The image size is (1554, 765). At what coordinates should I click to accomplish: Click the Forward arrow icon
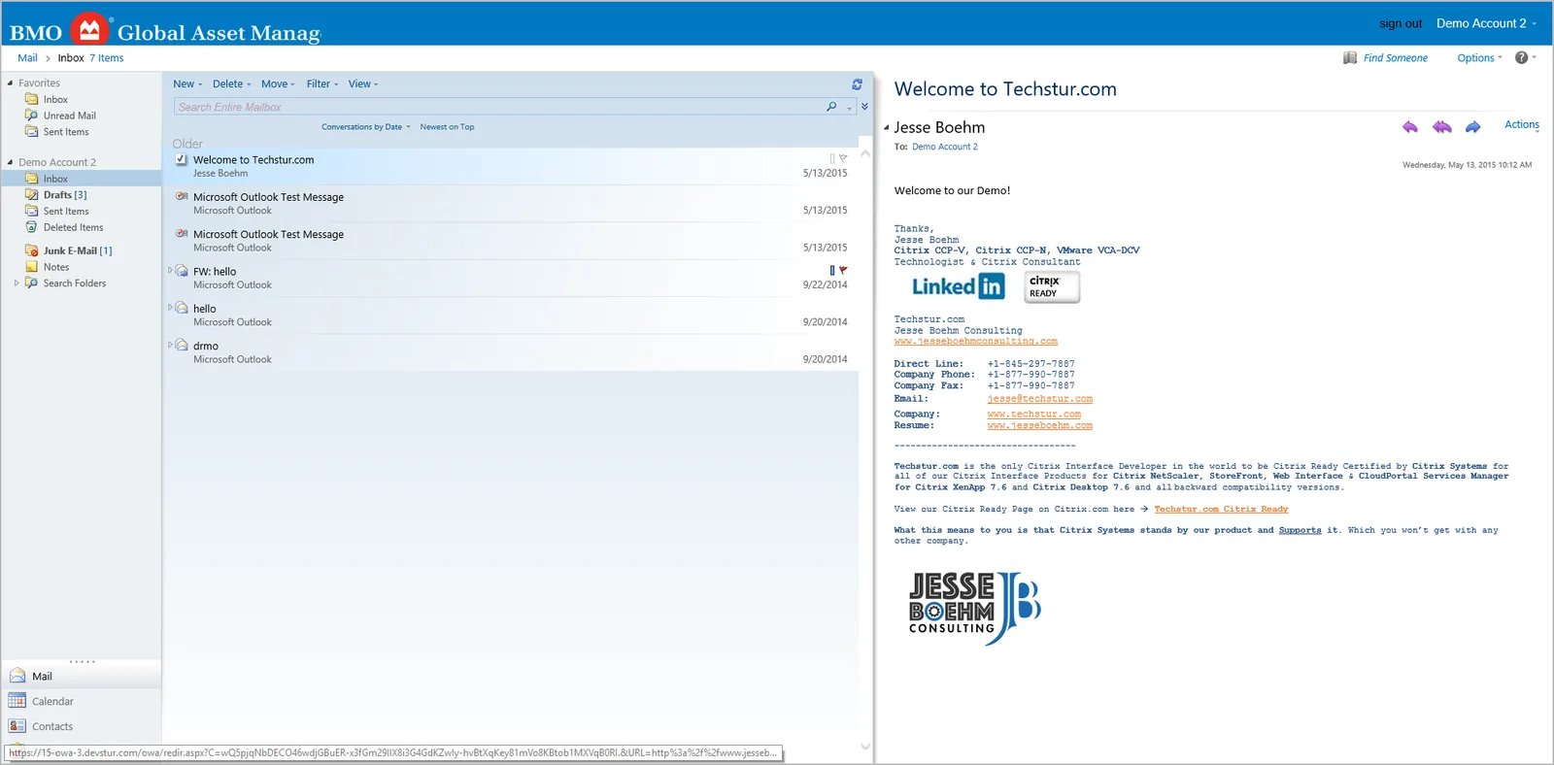[x=1473, y=127]
